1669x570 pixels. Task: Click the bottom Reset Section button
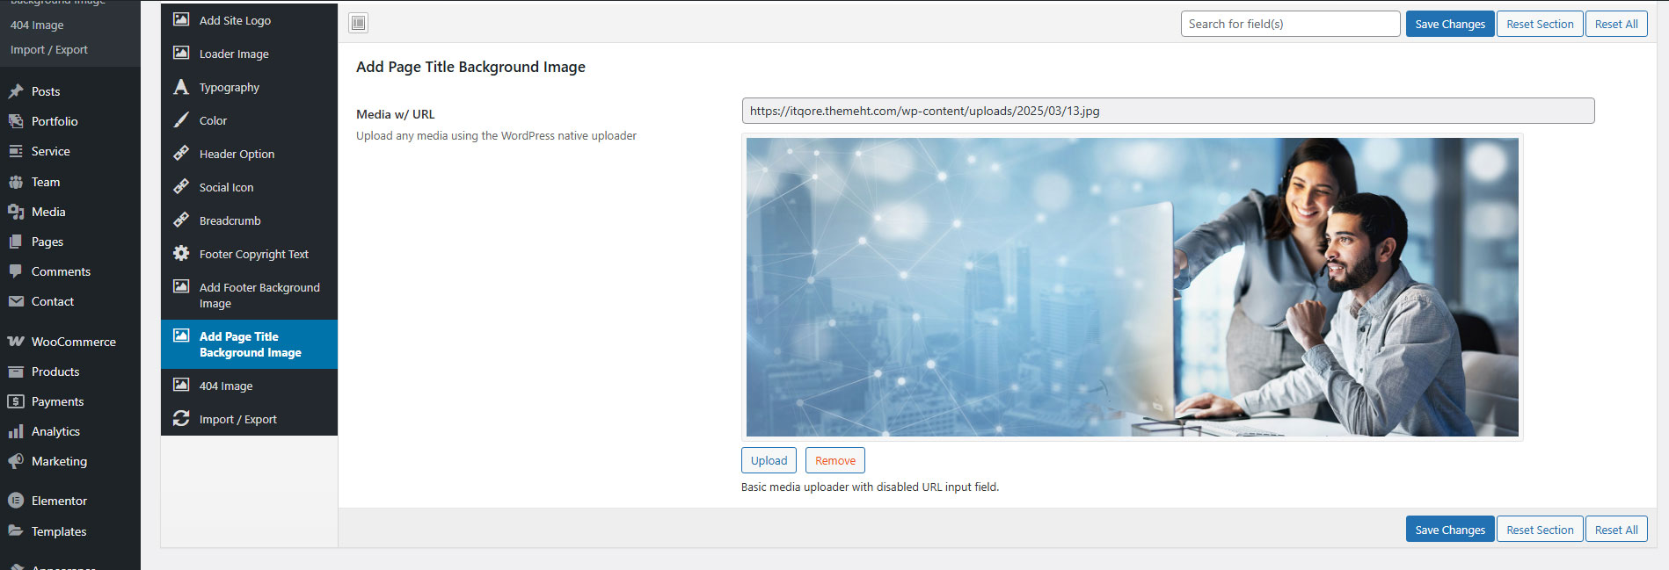click(x=1539, y=530)
